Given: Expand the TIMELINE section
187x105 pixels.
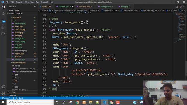Looking at the screenshot, I should [x=13, y=95].
